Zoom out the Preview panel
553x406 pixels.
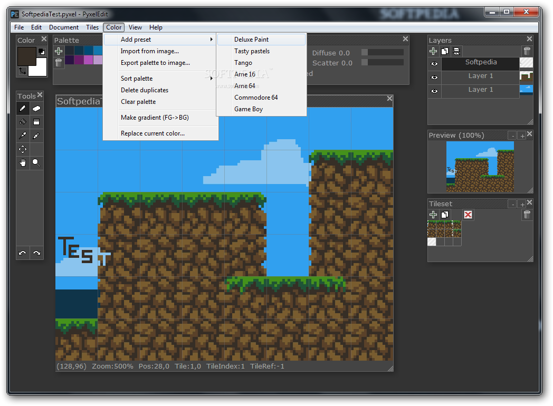[x=512, y=136]
